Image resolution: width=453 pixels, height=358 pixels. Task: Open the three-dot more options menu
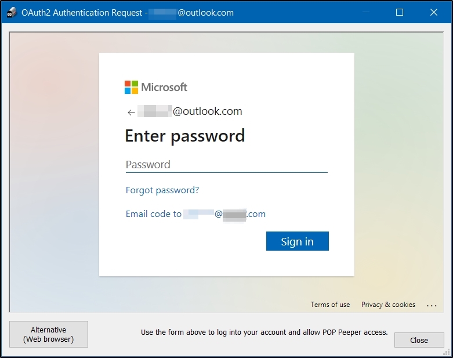click(x=432, y=305)
